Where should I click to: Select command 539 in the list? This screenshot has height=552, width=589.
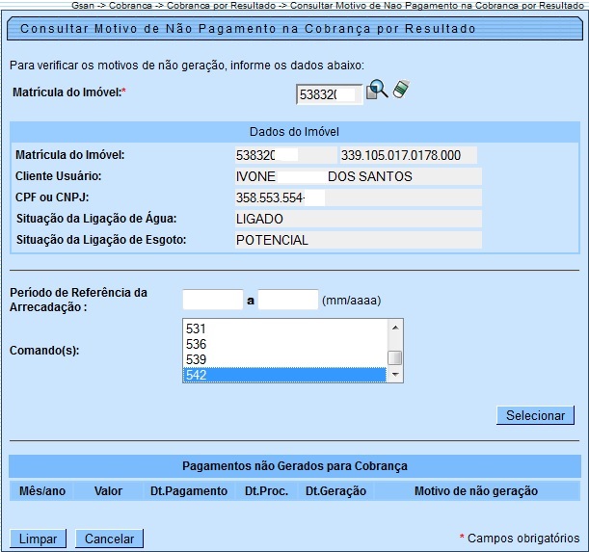pos(284,359)
